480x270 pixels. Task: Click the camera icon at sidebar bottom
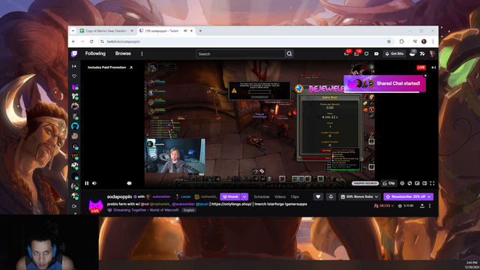click(74, 206)
